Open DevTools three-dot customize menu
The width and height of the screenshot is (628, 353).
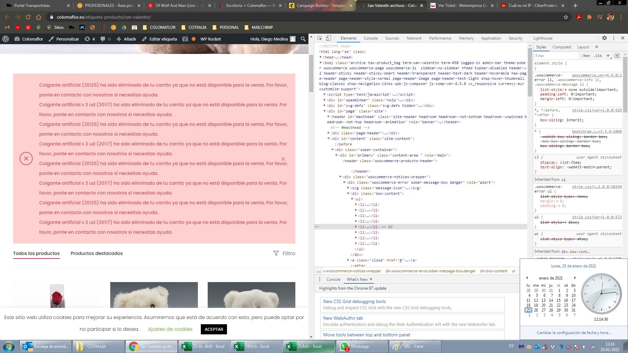coord(614,38)
